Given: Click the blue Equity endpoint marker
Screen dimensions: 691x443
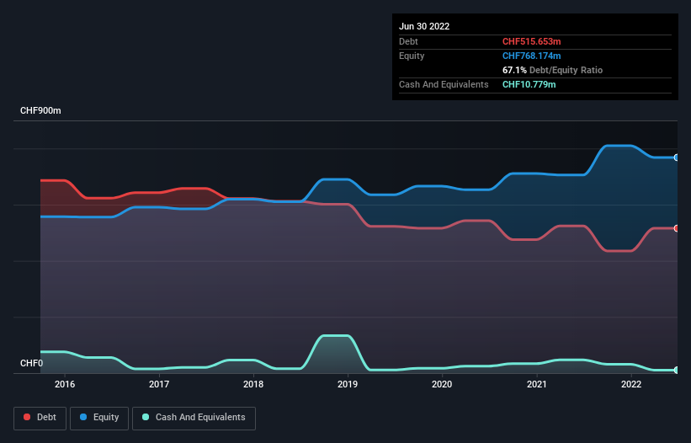Looking at the screenshot, I should coord(677,157).
